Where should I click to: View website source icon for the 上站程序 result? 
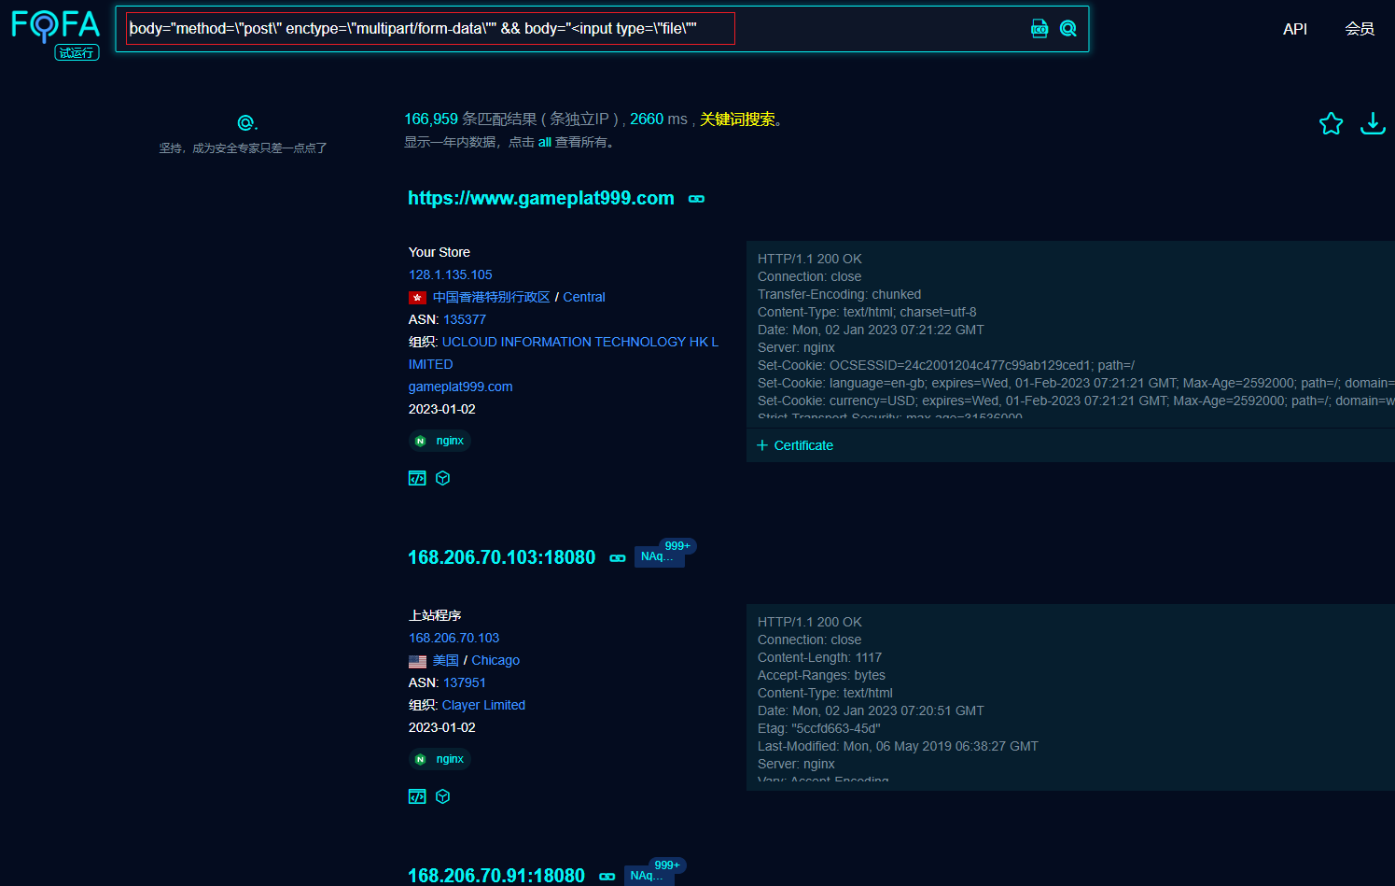[x=417, y=796]
